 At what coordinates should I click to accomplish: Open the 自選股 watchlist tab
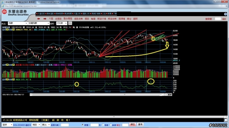click(58, 19)
